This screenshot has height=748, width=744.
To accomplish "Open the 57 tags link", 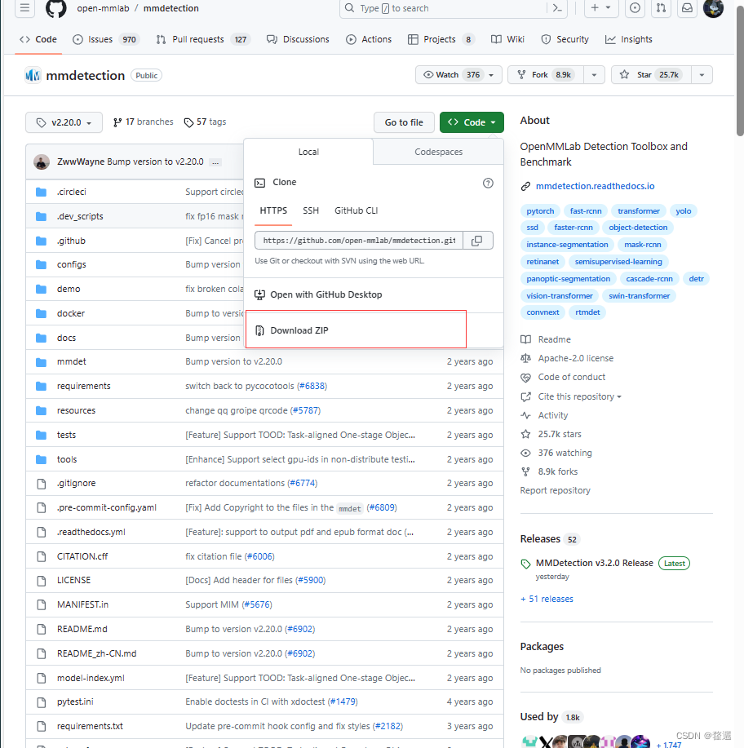I will [206, 122].
